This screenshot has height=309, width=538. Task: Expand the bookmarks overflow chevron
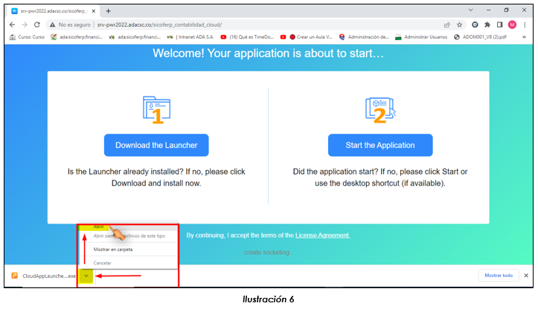(x=528, y=36)
